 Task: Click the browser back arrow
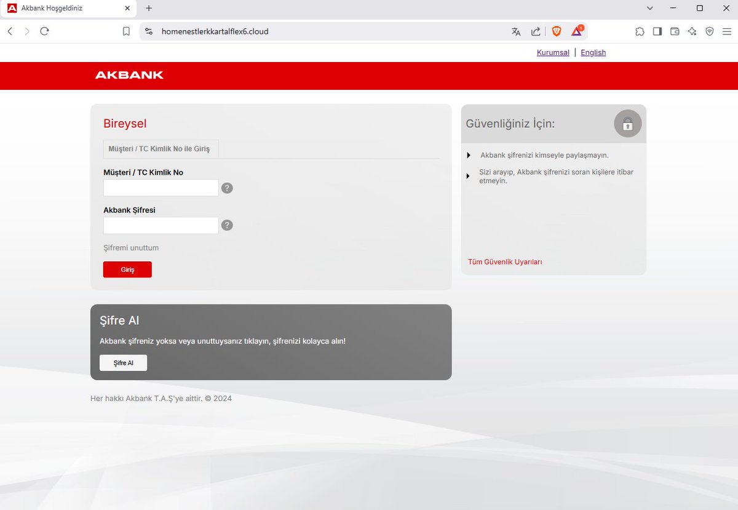coord(10,31)
